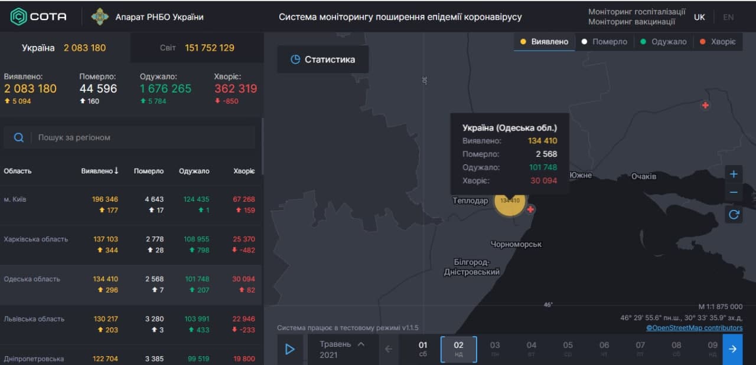The height and width of the screenshot is (365, 756).
Task: Start timeline playback with the play button
Action: (290, 349)
